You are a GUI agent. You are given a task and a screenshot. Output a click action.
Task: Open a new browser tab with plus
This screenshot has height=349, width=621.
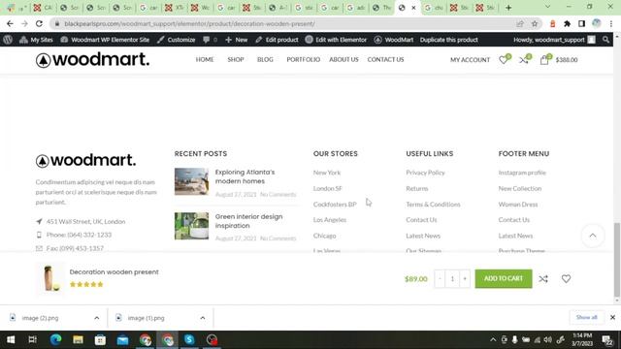coord(508,8)
